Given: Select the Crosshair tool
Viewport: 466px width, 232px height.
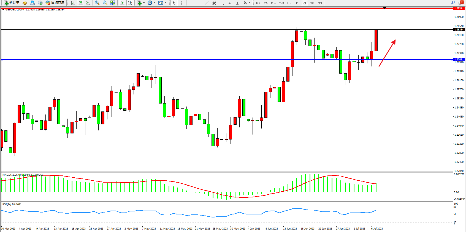Looking at the screenshot, I should coord(181,3).
